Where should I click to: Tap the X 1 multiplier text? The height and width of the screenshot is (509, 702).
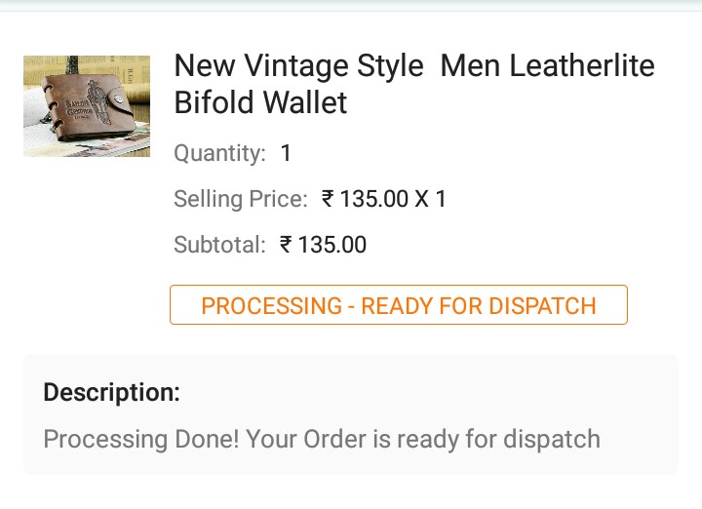[431, 199]
